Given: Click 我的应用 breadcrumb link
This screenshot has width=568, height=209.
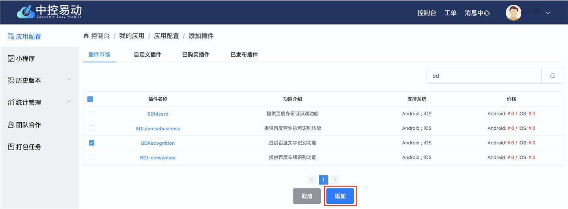Looking at the screenshot, I should coord(132,36).
